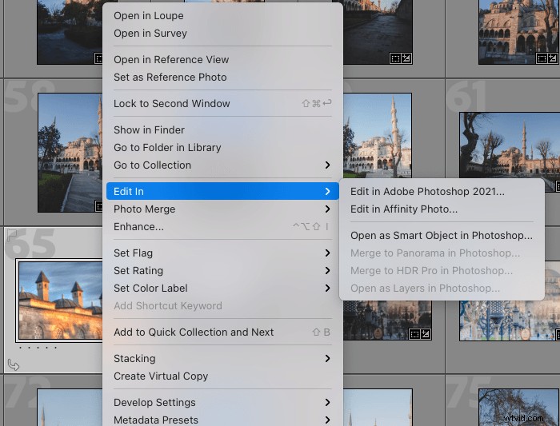
Task: Expand the Develop Settings submenu
Action: point(222,403)
